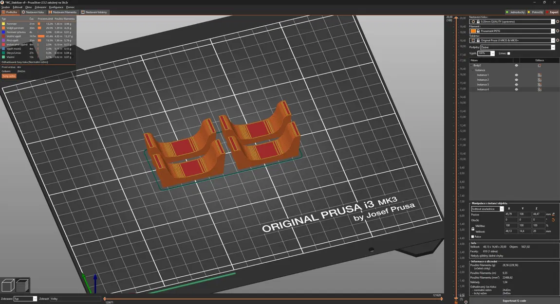The image size is (560, 304).
Task: Switch to the 3D editor view cube icon
Action: click(8, 286)
